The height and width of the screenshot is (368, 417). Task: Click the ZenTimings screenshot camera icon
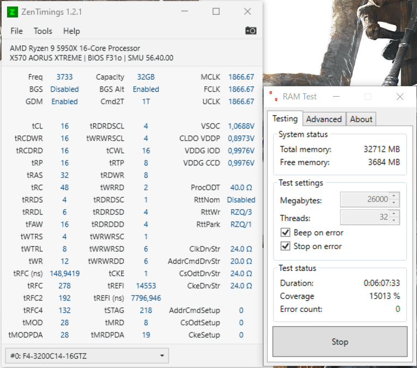pos(251,31)
